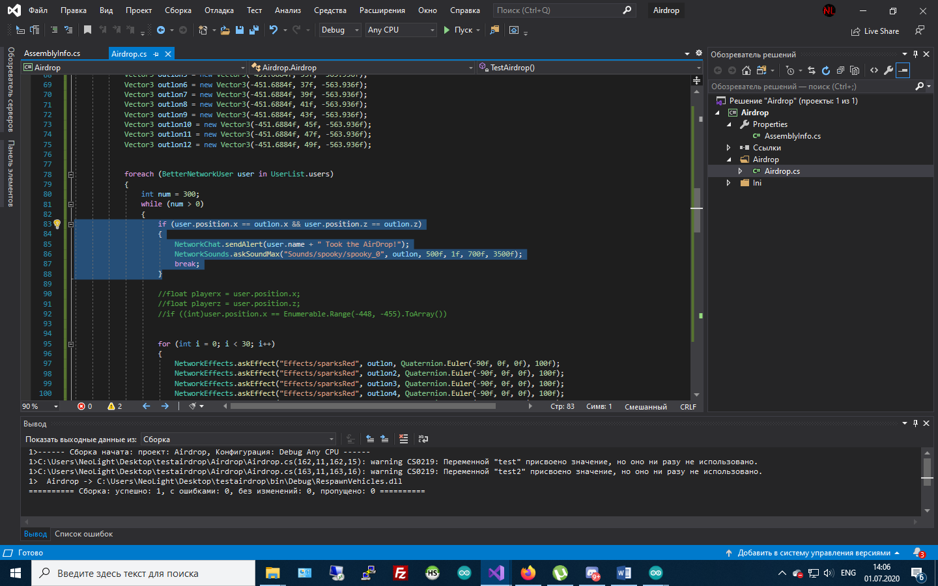The height and width of the screenshot is (586, 938).
Task: Open the Файл menu
Action: point(38,10)
